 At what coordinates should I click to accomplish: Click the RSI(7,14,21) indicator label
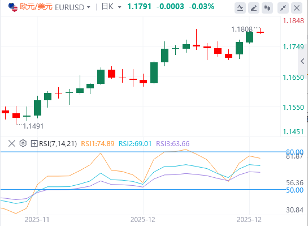click(x=58, y=143)
